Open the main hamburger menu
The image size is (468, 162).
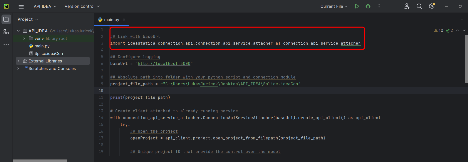pos(21,6)
